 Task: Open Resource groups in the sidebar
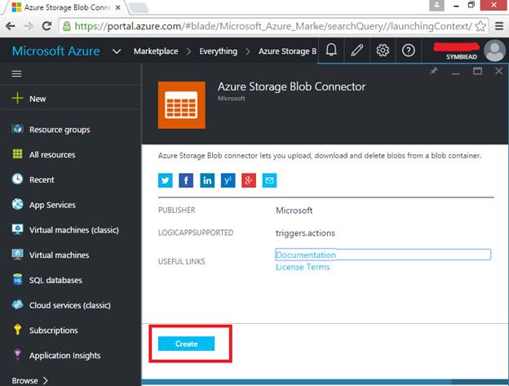[x=60, y=130]
